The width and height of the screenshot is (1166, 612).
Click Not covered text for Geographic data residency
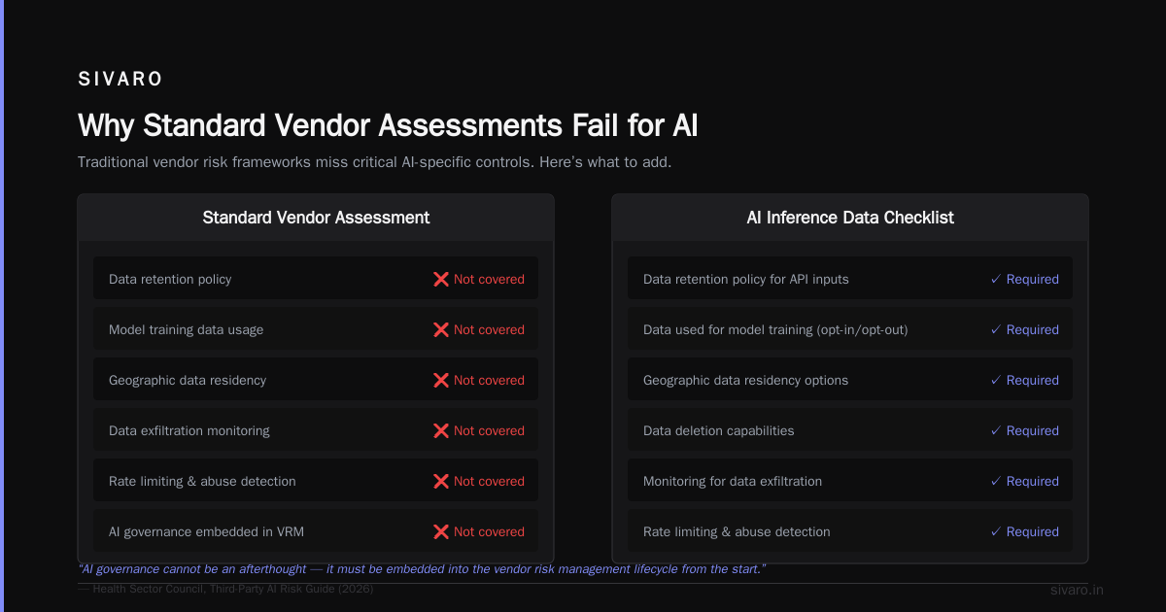(489, 380)
